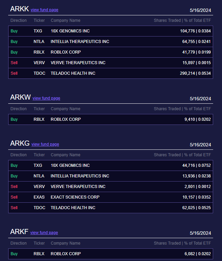The height and width of the screenshot is (261, 222).
Task: Click 10,157 | 0.0352 shares value
Action: click(x=196, y=197)
